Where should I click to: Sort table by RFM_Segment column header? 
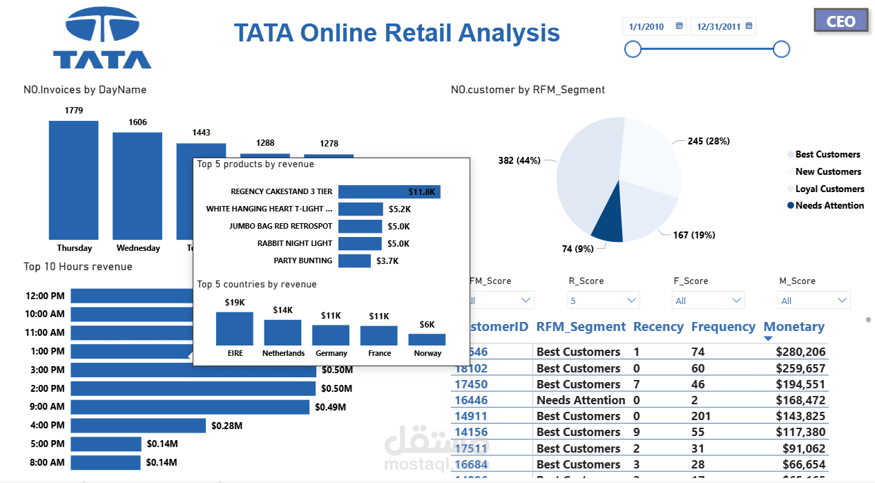click(x=581, y=327)
